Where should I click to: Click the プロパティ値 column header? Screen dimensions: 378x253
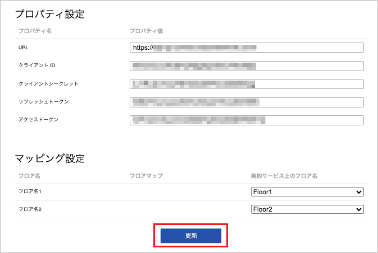tap(146, 30)
